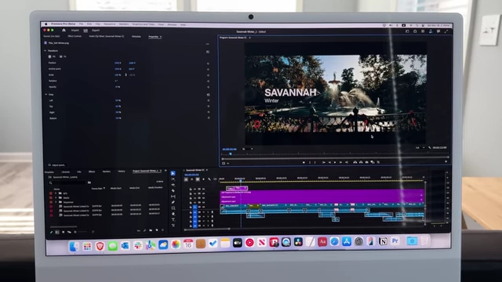Select the Rectangle tool
The image size is (502, 282).
tap(173, 208)
